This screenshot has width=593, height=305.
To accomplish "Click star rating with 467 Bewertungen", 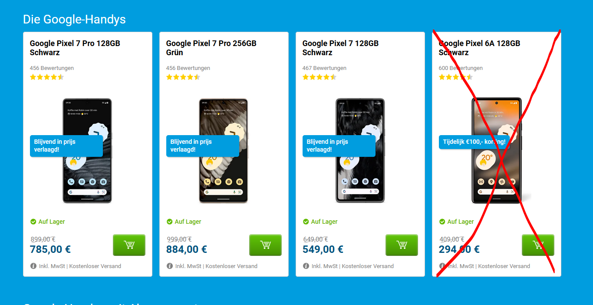I will pyautogui.click(x=319, y=77).
